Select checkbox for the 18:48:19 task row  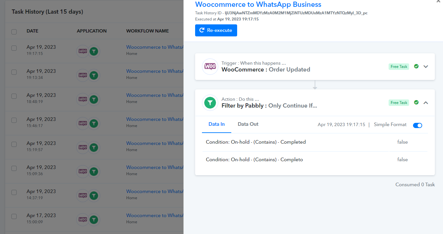(14, 96)
